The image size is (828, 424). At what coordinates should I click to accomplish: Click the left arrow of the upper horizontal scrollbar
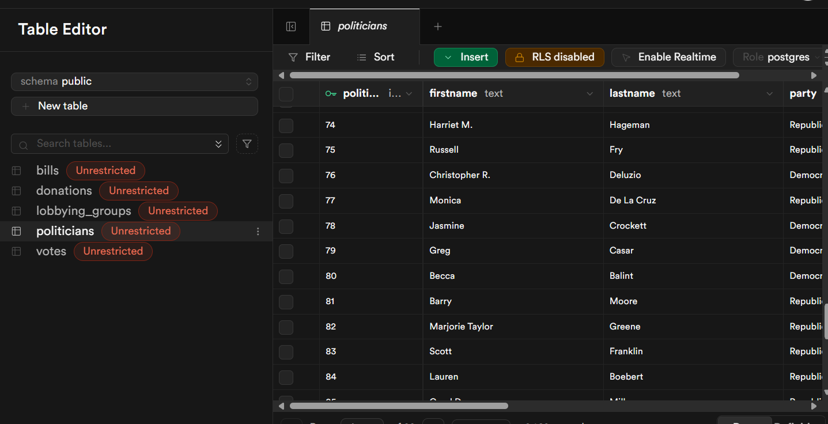[281, 75]
